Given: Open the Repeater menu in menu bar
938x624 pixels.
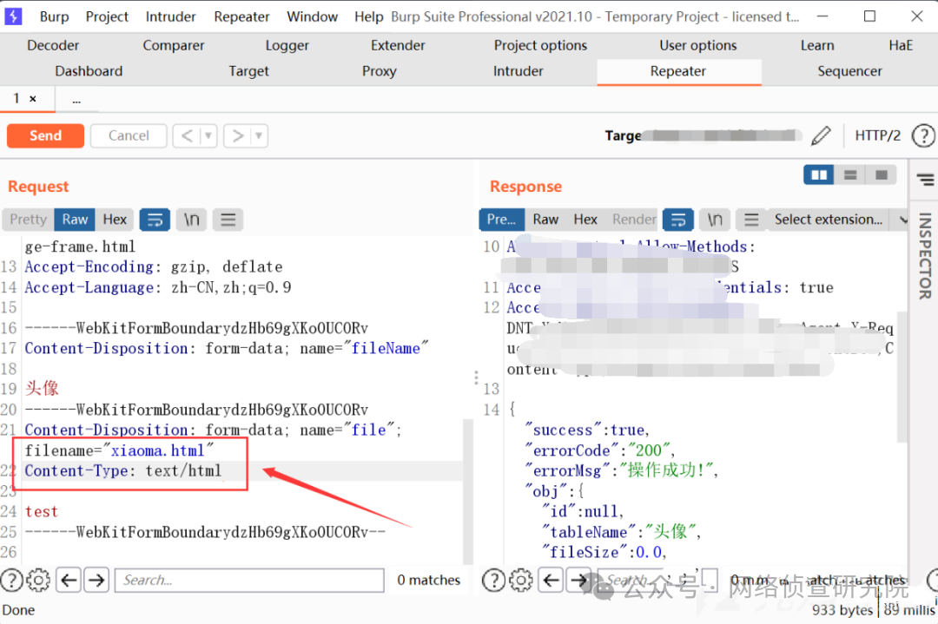Looking at the screenshot, I should (241, 16).
